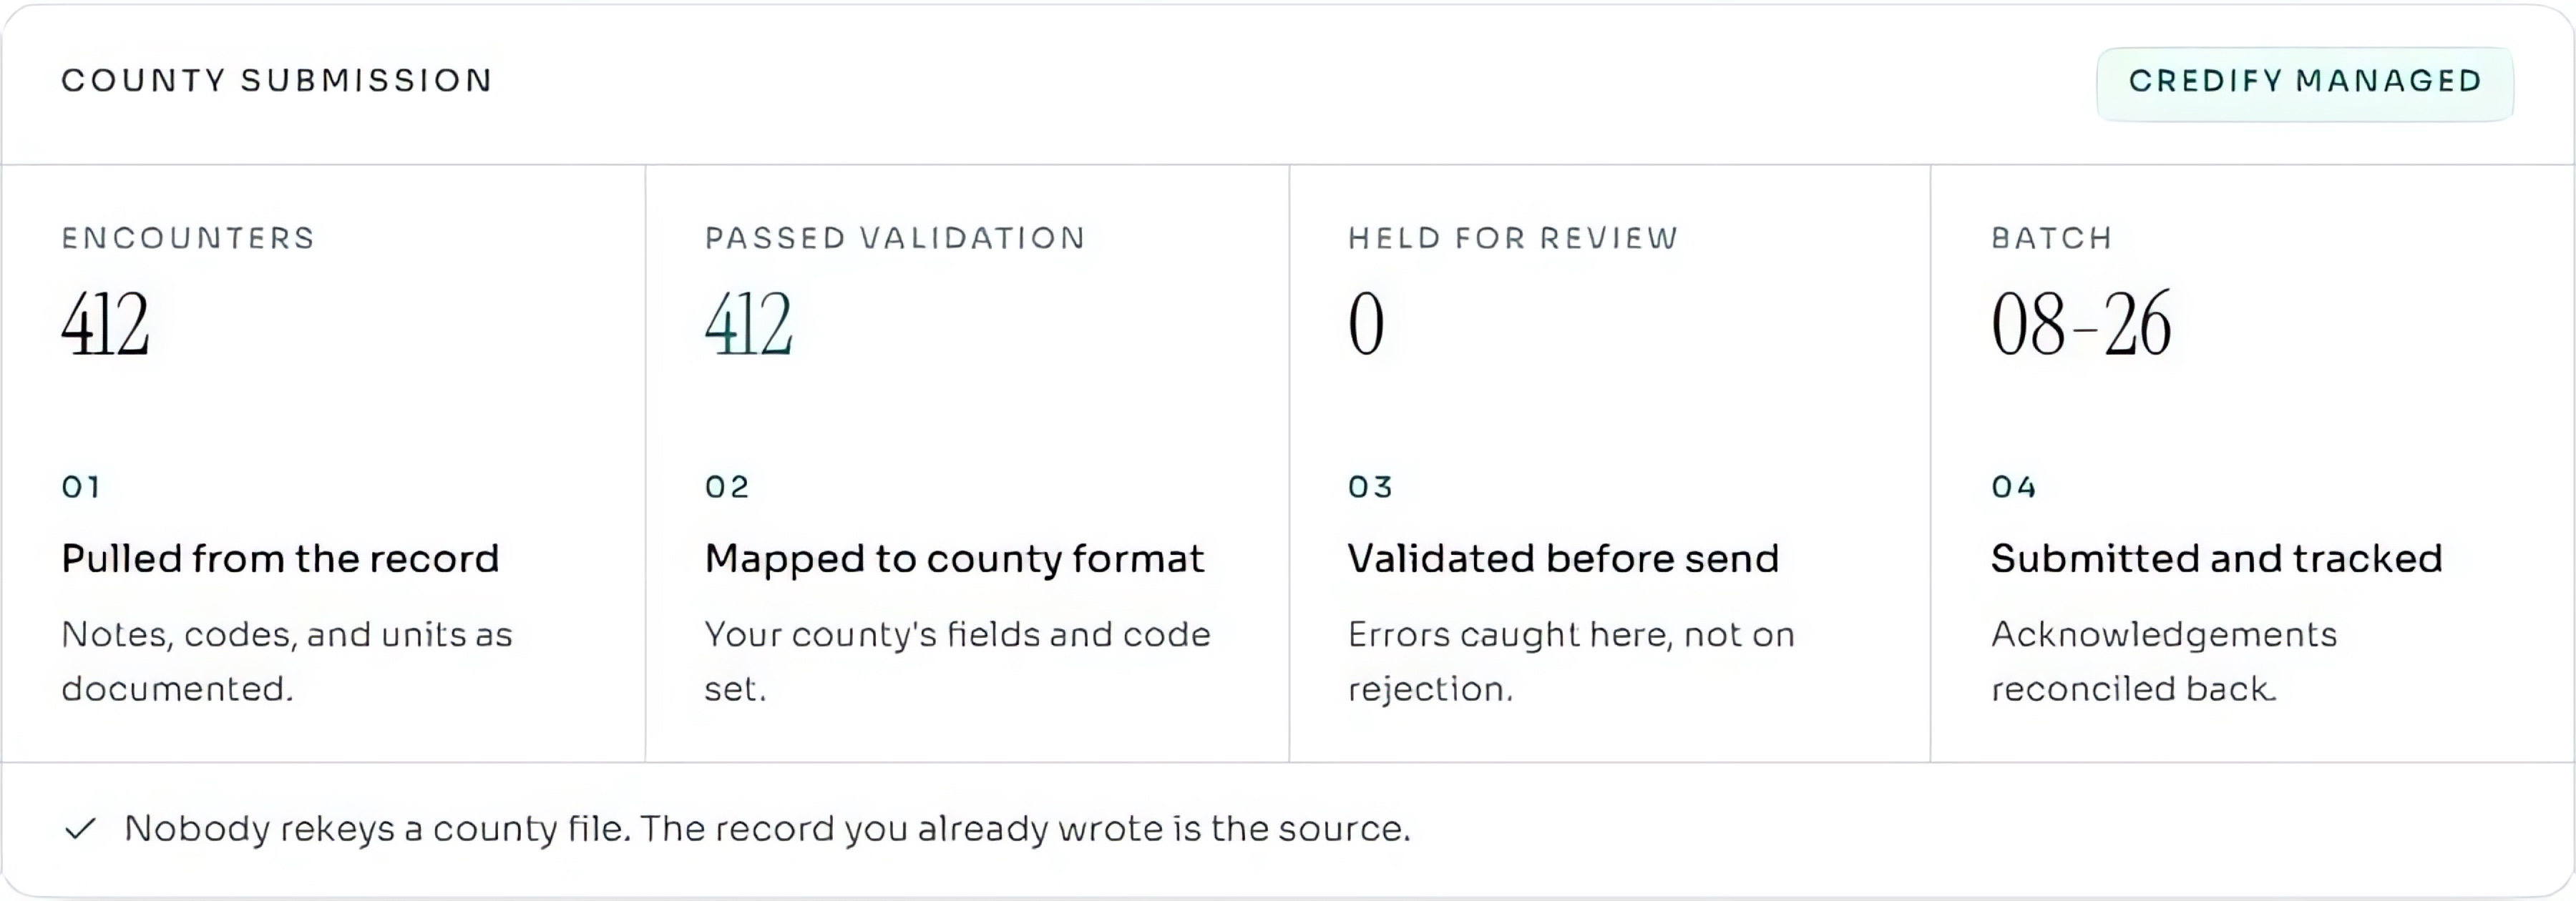Screen dimensions: 2576x901
Task: Click the Encounters label
Action: point(188,237)
